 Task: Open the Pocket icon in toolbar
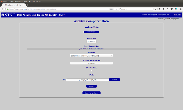click(171, 9)
